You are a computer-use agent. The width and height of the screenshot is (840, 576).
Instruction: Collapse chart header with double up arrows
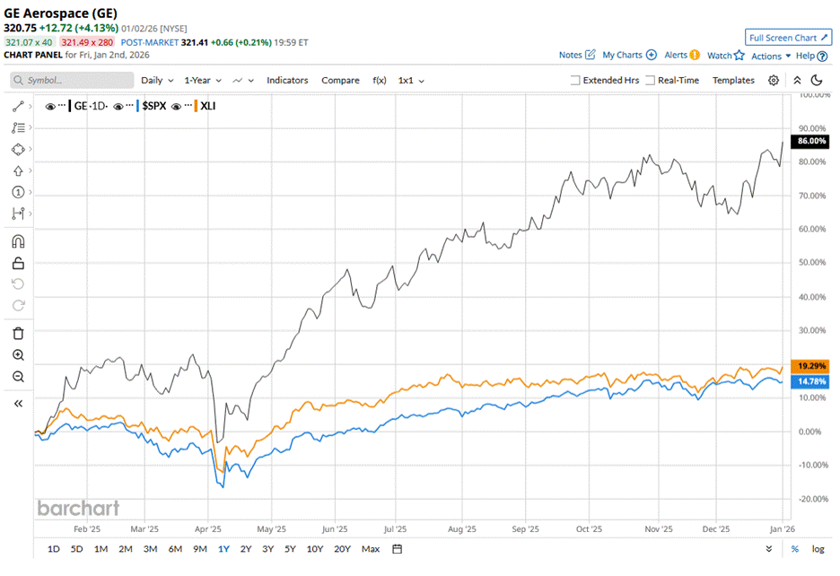point(797,81)
